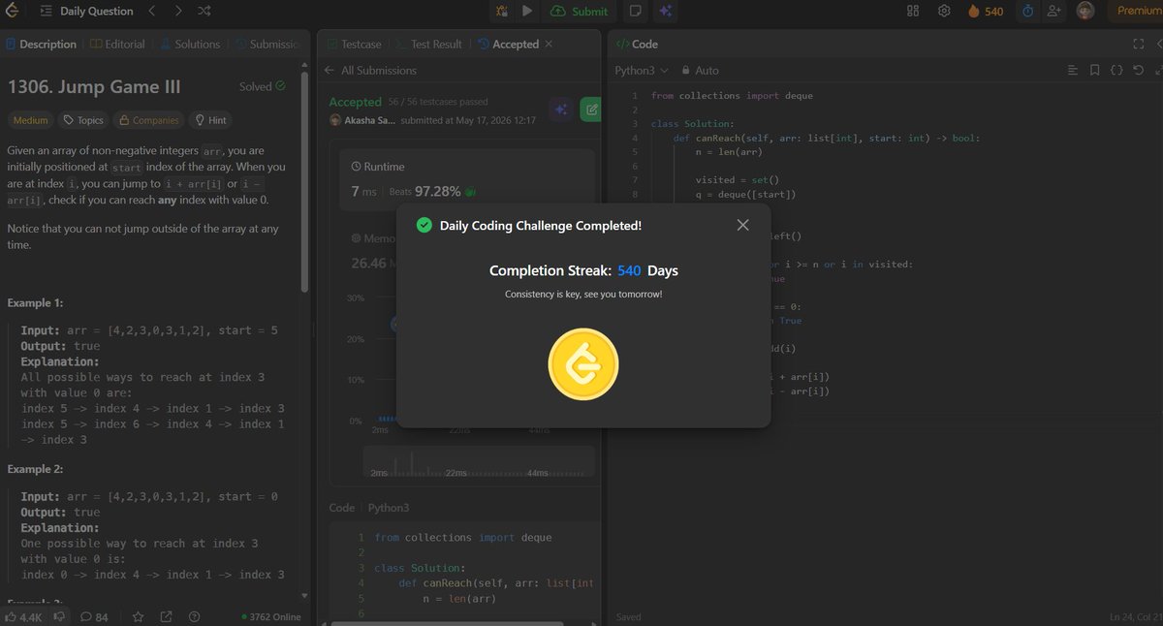Screen dimensions: 1163x626
Task: Open the Python3 language dropdown
Action: [642, 70]
